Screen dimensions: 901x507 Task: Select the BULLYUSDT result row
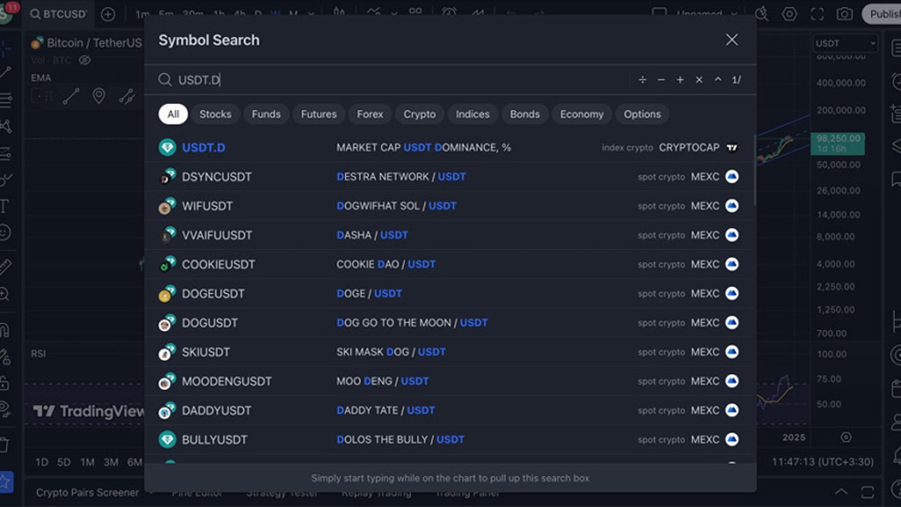(450, 440)
